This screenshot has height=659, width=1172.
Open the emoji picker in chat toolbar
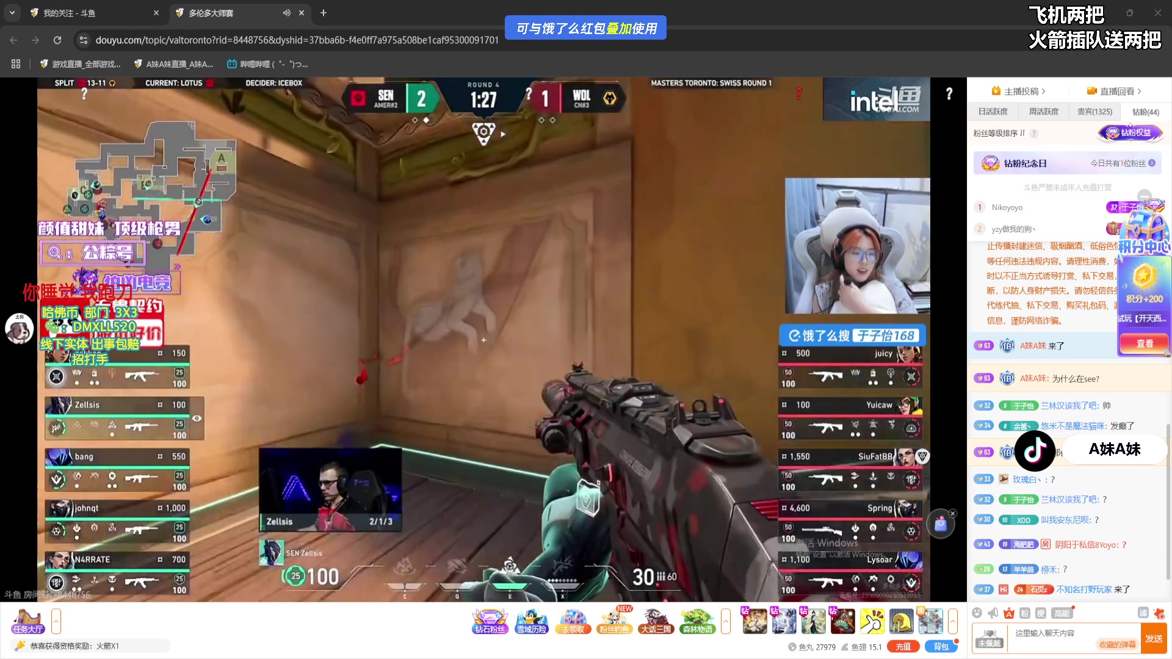pos(977,613)
